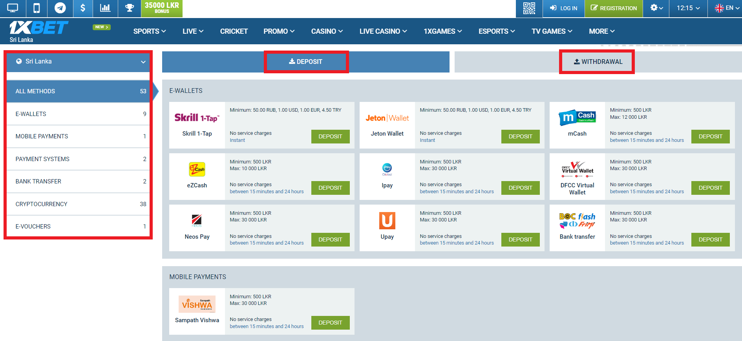Select ALL METHODS in sidebar
742x341 pixels.
[x=79, y=91]
